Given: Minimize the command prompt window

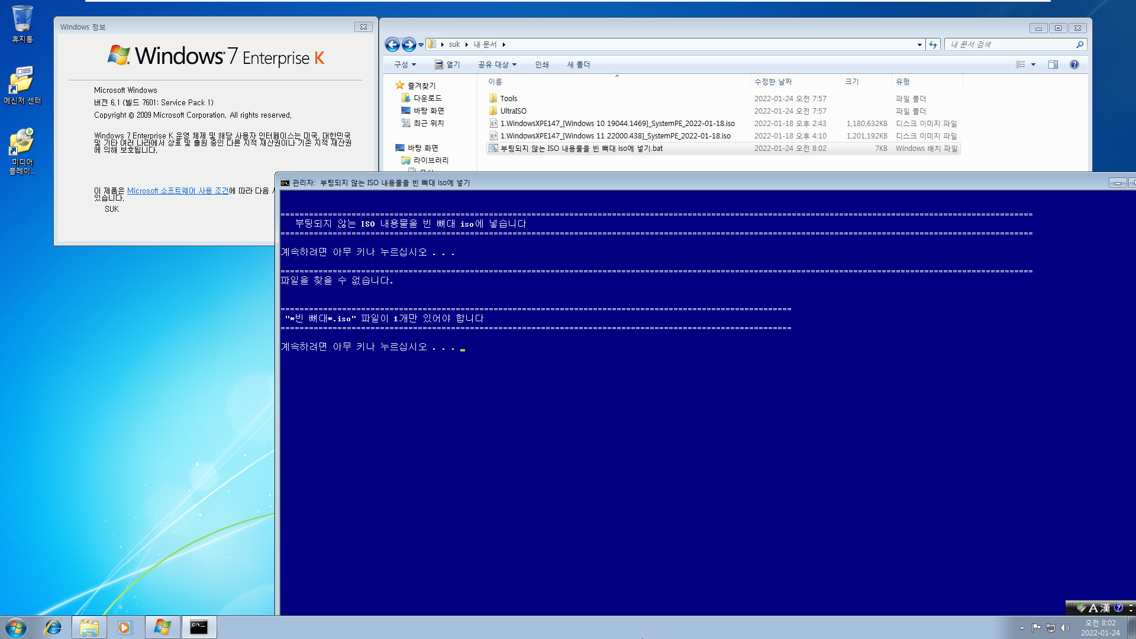Looking at the screenshot, I should [x=1118, y=183].
